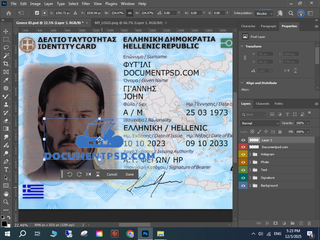Select the Lasso tool

6,47
